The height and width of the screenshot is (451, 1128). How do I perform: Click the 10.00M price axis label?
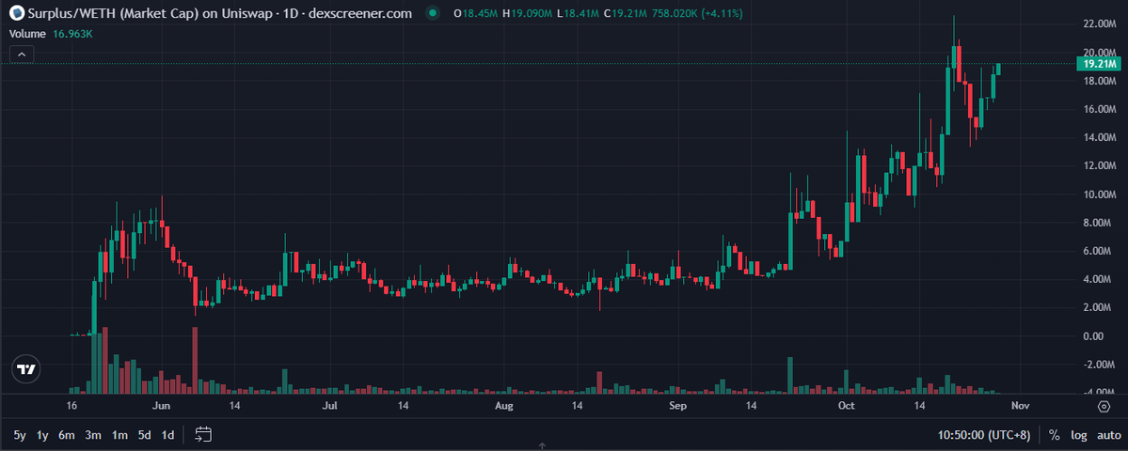point(1099,194)
